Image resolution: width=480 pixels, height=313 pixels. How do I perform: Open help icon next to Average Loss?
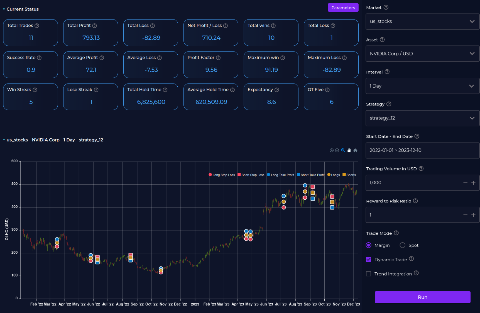click(x=160, y=58)
